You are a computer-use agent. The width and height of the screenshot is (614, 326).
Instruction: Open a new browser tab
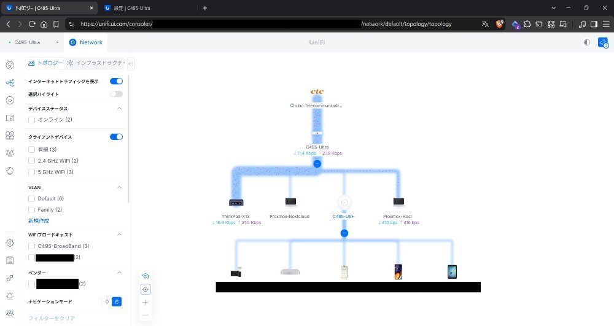tap(205, 8)
